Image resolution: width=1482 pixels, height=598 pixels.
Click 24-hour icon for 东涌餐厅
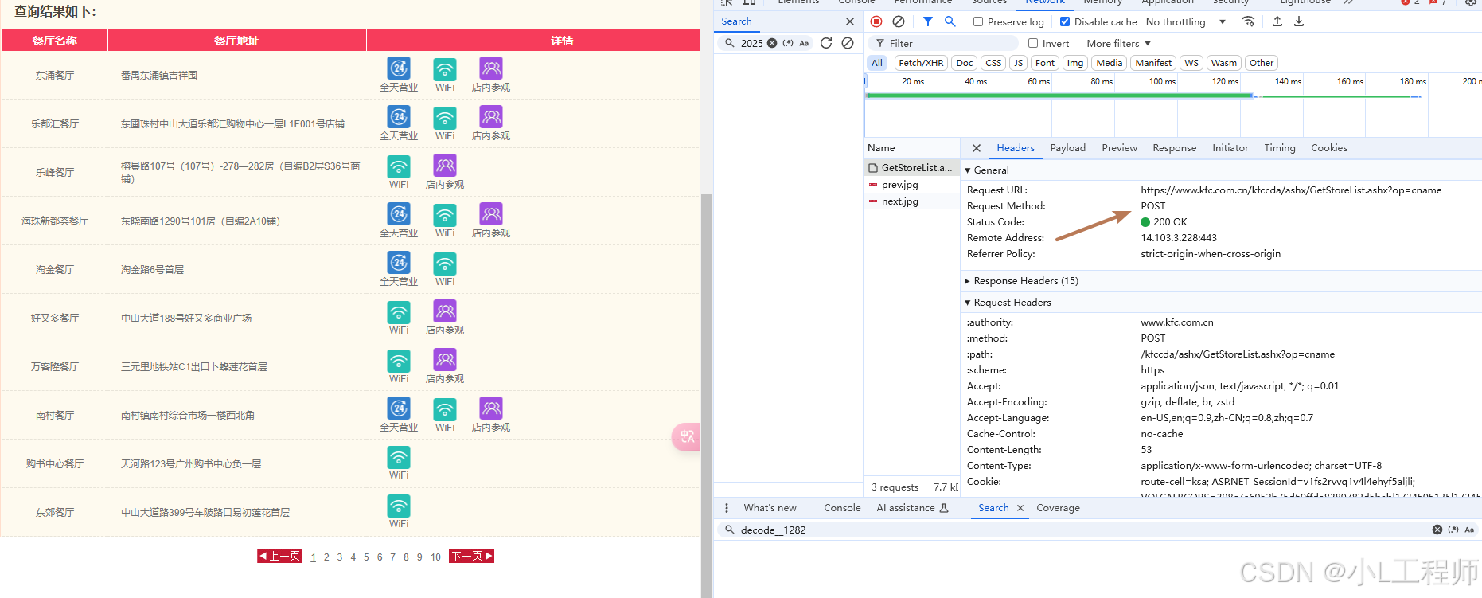399,68
